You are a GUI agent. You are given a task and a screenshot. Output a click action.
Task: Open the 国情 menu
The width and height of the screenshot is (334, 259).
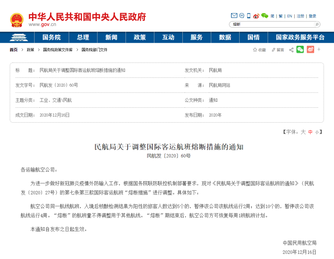pyautogui.click(x=254, y=37)
